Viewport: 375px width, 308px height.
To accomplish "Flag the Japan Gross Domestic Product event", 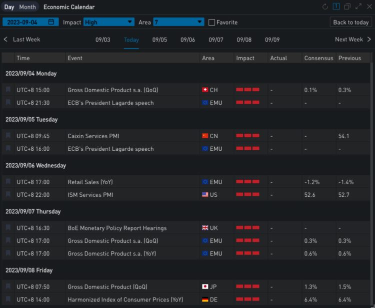I will pos(8,286).
